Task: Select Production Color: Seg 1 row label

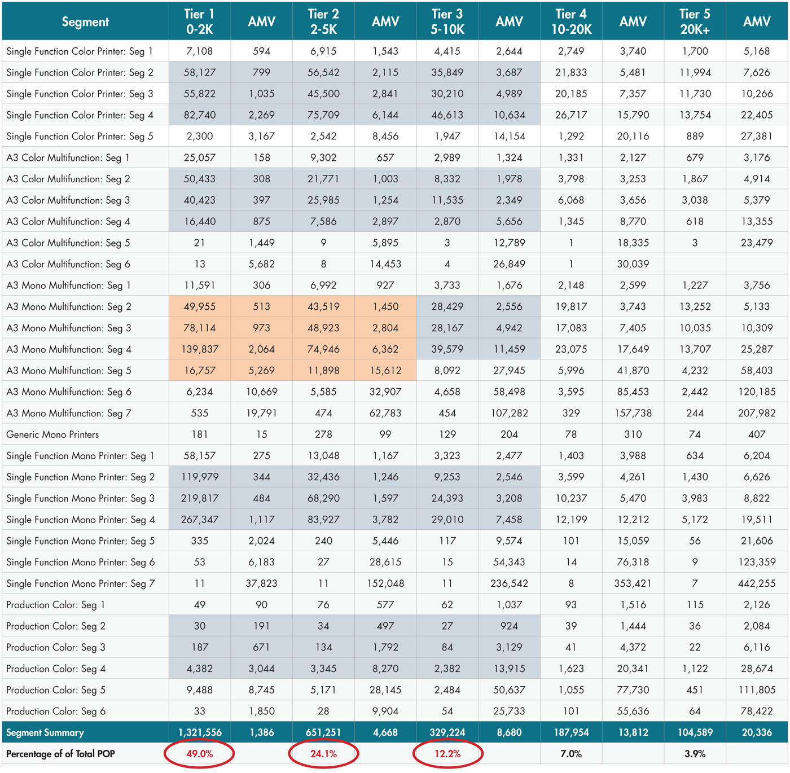Action: coord(56,605)
